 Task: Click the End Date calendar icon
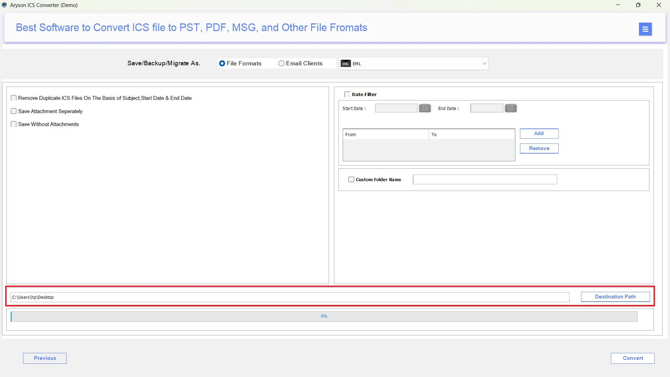511,108
